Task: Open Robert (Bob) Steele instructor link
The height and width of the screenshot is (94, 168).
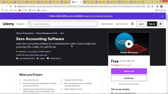Action: point(32,55)
